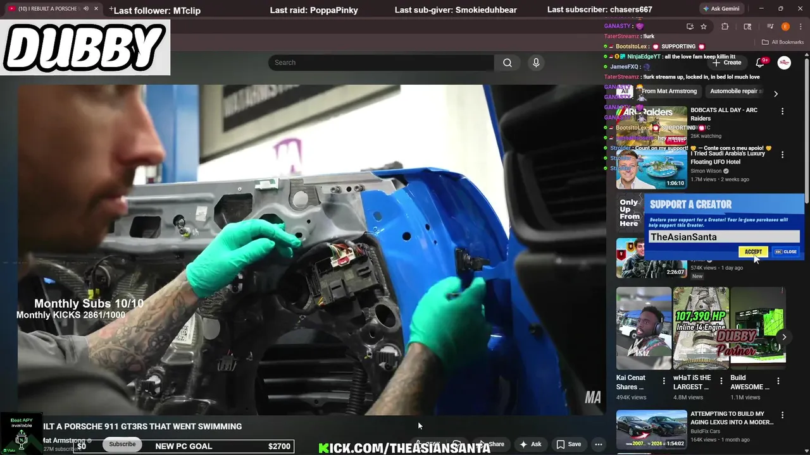This screenshot has width=810, height=455.
Task: Open options for Build AWESOME short
Action: (778, 381)
